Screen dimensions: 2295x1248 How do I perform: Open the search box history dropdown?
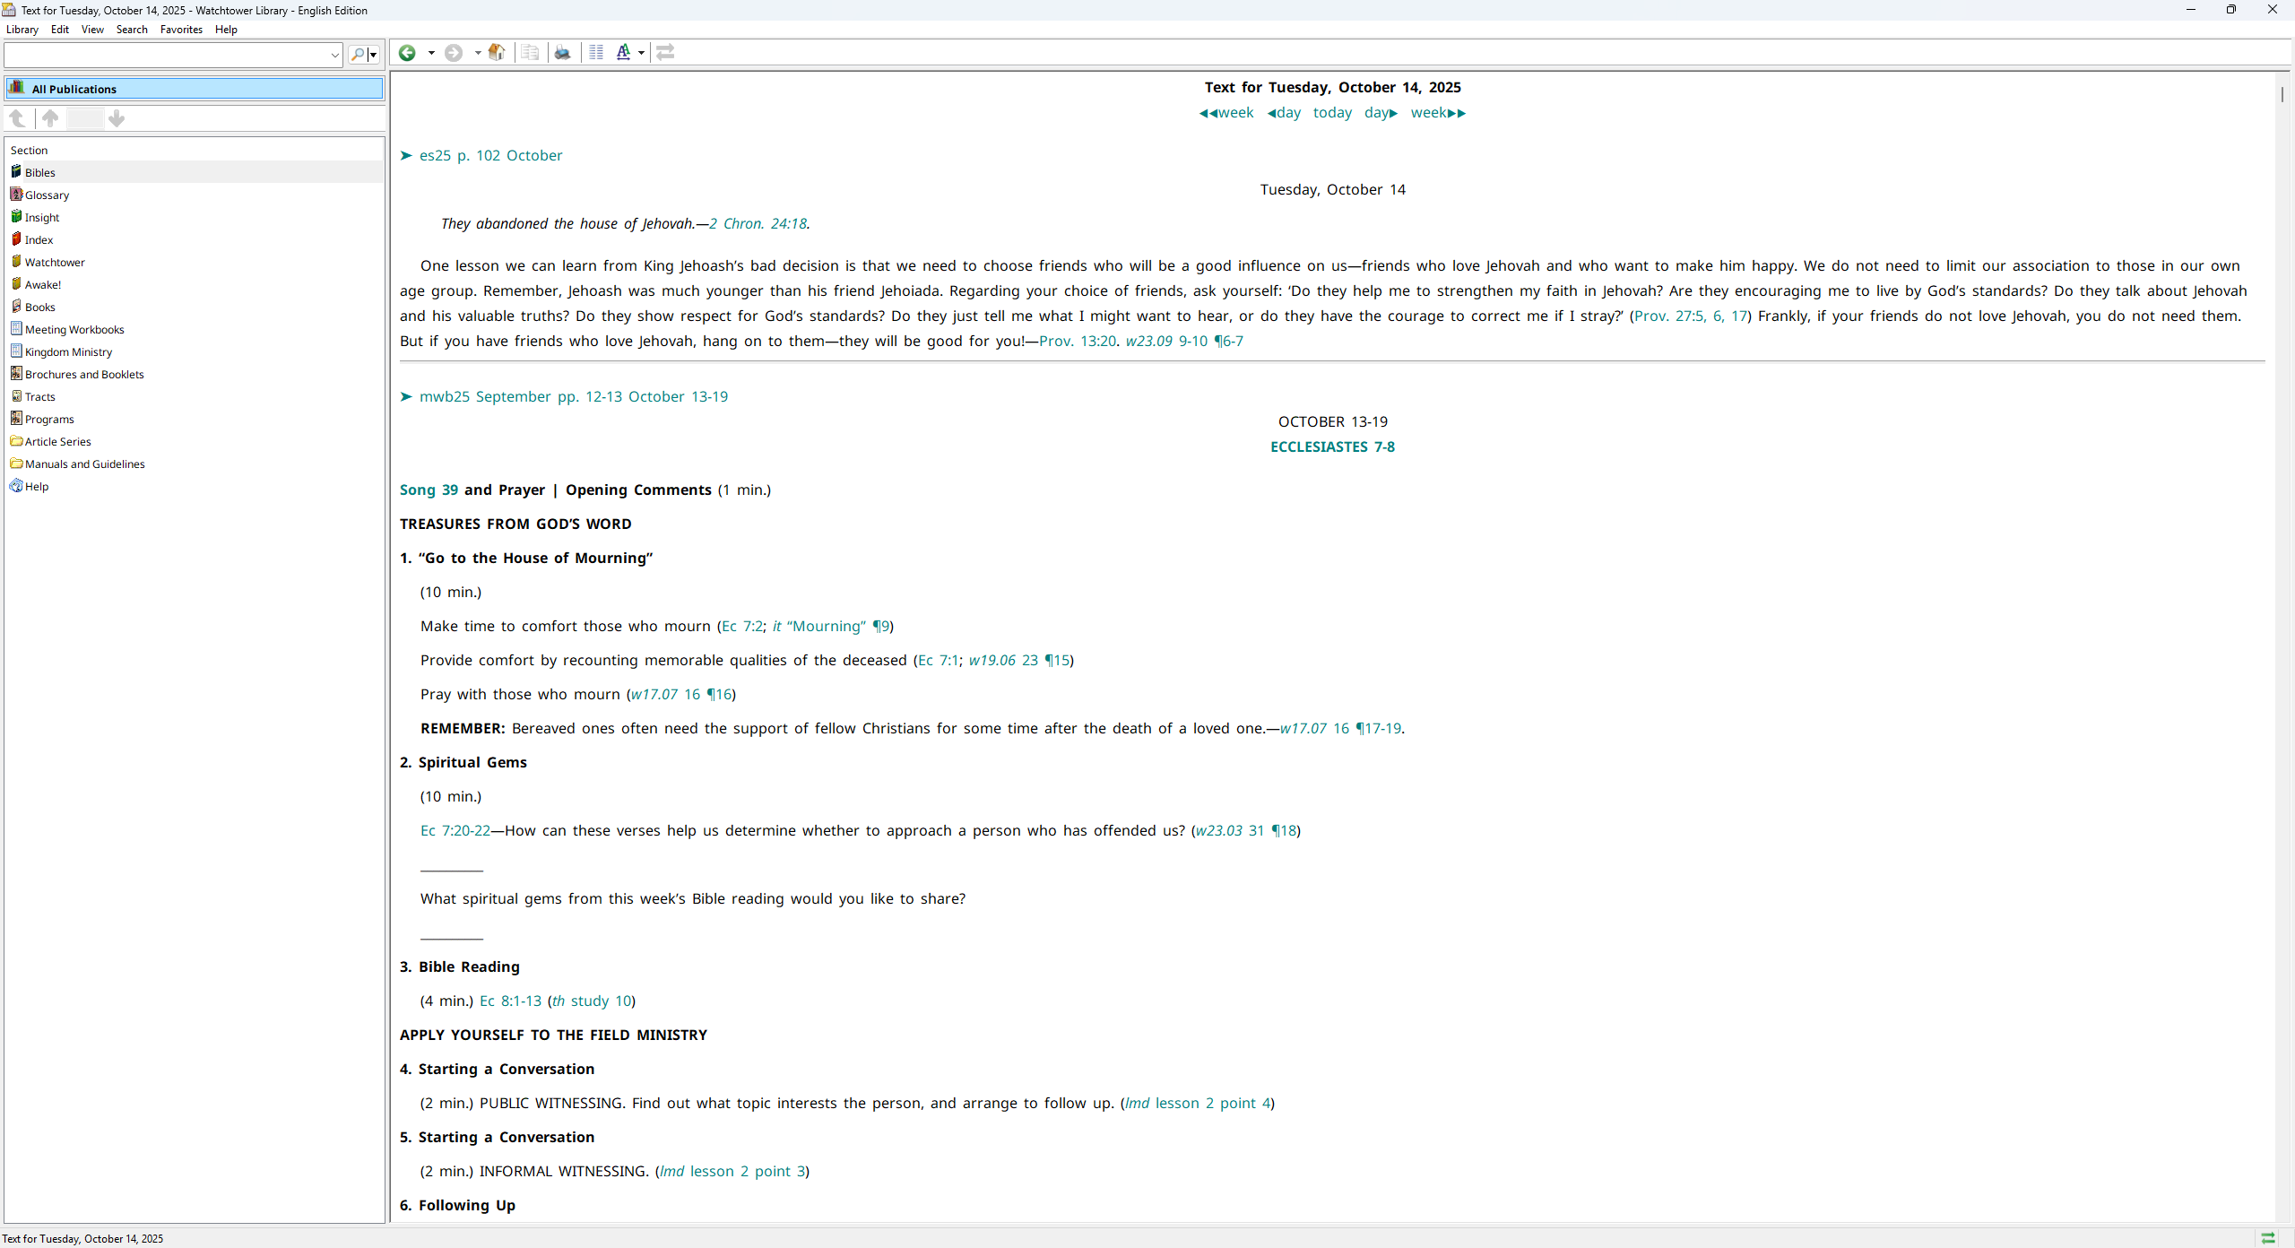coord(334,55)
